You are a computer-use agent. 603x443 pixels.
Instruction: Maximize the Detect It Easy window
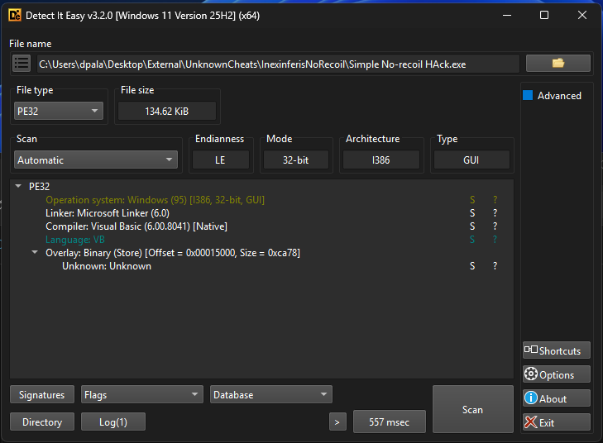click(x=544, y=16)
